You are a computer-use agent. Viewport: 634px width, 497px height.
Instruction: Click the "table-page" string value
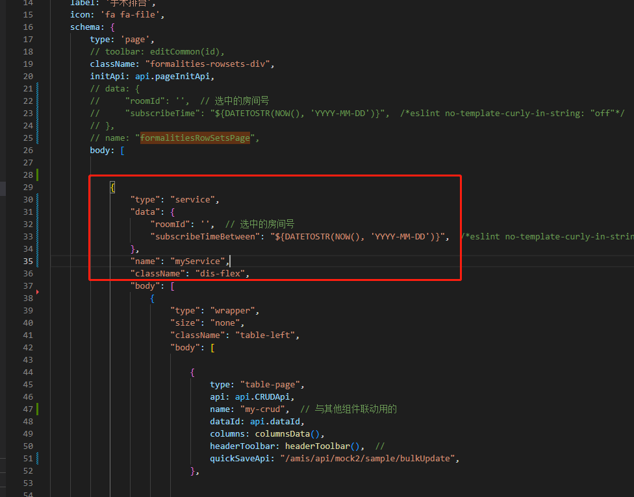click(270, 384)
